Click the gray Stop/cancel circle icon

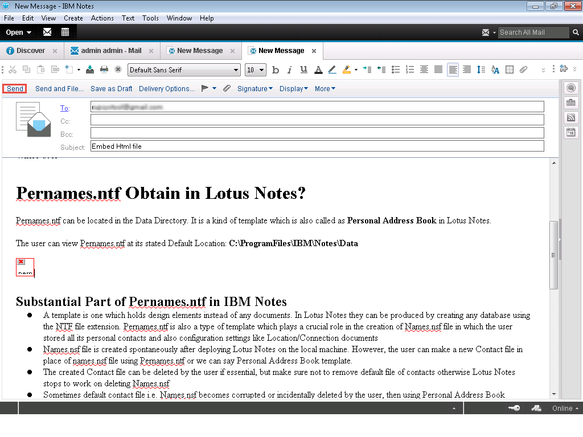click(118, 70)
